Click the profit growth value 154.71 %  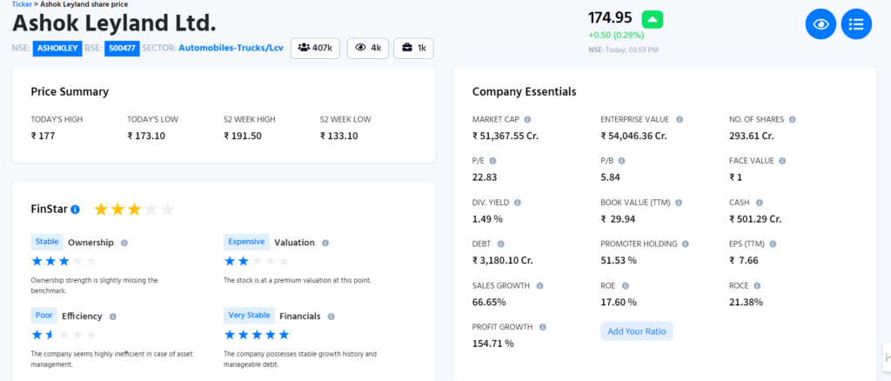493,344
